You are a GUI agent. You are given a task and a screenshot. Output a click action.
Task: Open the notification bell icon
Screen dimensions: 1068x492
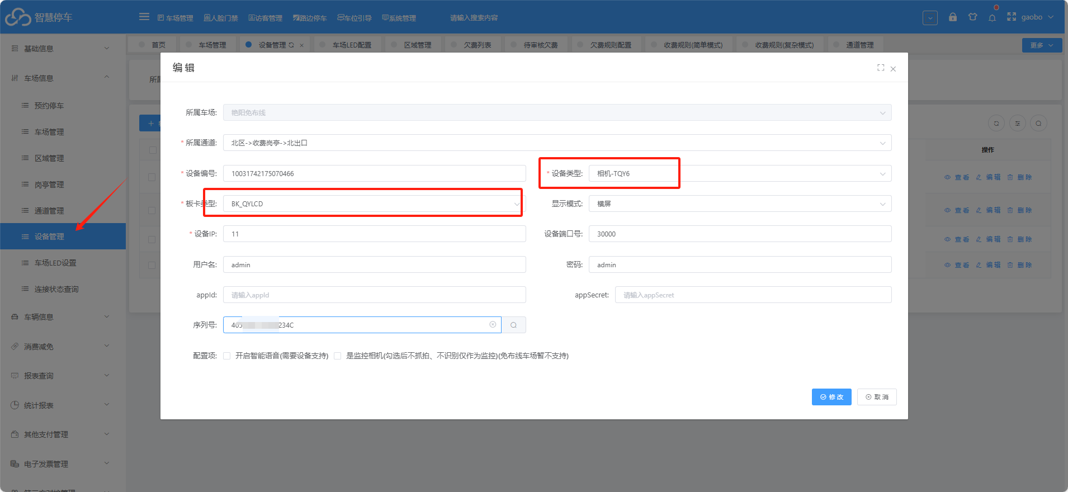(993, 17)
